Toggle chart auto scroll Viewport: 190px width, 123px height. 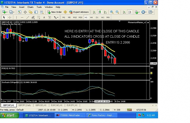pyautogui.click(x=124, y=12)
